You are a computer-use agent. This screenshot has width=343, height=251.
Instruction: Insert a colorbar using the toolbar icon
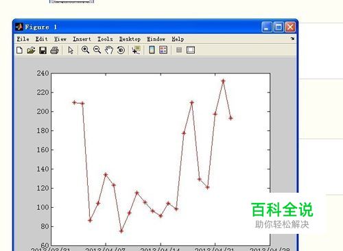click(x=152, y=49)
